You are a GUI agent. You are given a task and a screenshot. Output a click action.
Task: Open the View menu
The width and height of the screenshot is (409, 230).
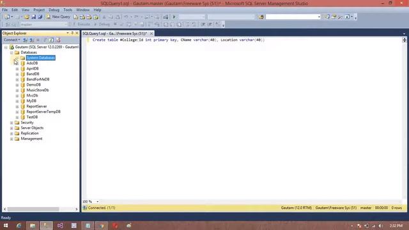(x=26, y=10)
